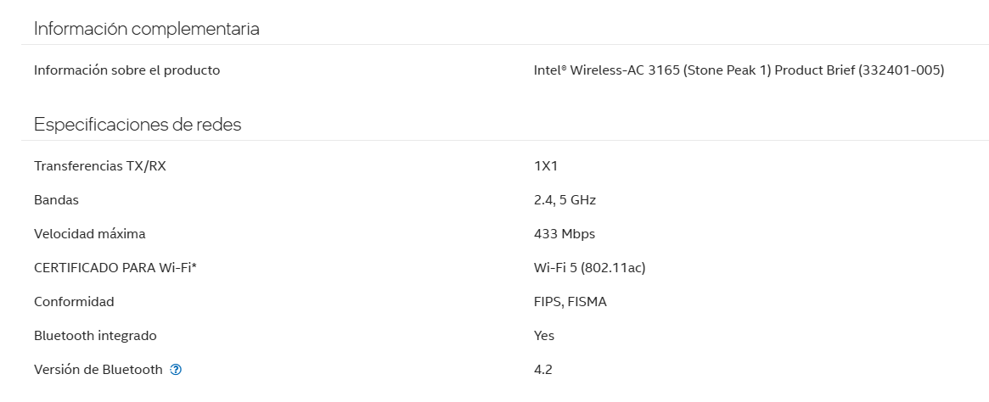Click the Bluetooth integrado label
989x402 pixels.
(95, 336)
